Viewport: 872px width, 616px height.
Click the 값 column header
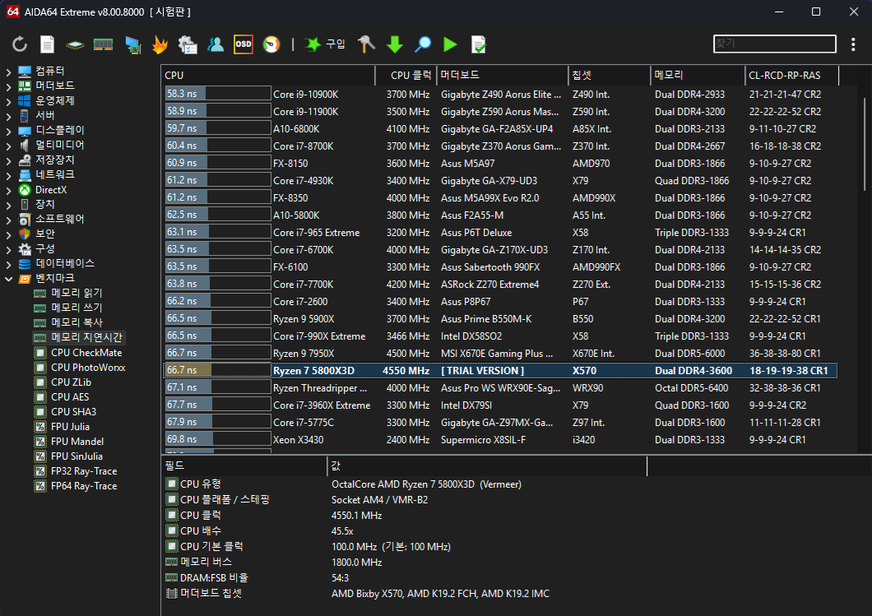click(487, 465)
